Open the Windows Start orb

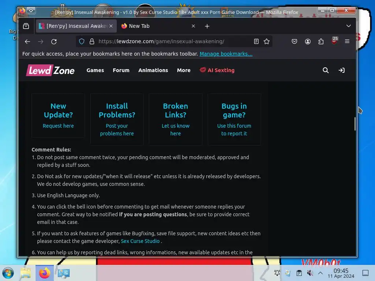(8, 273)
